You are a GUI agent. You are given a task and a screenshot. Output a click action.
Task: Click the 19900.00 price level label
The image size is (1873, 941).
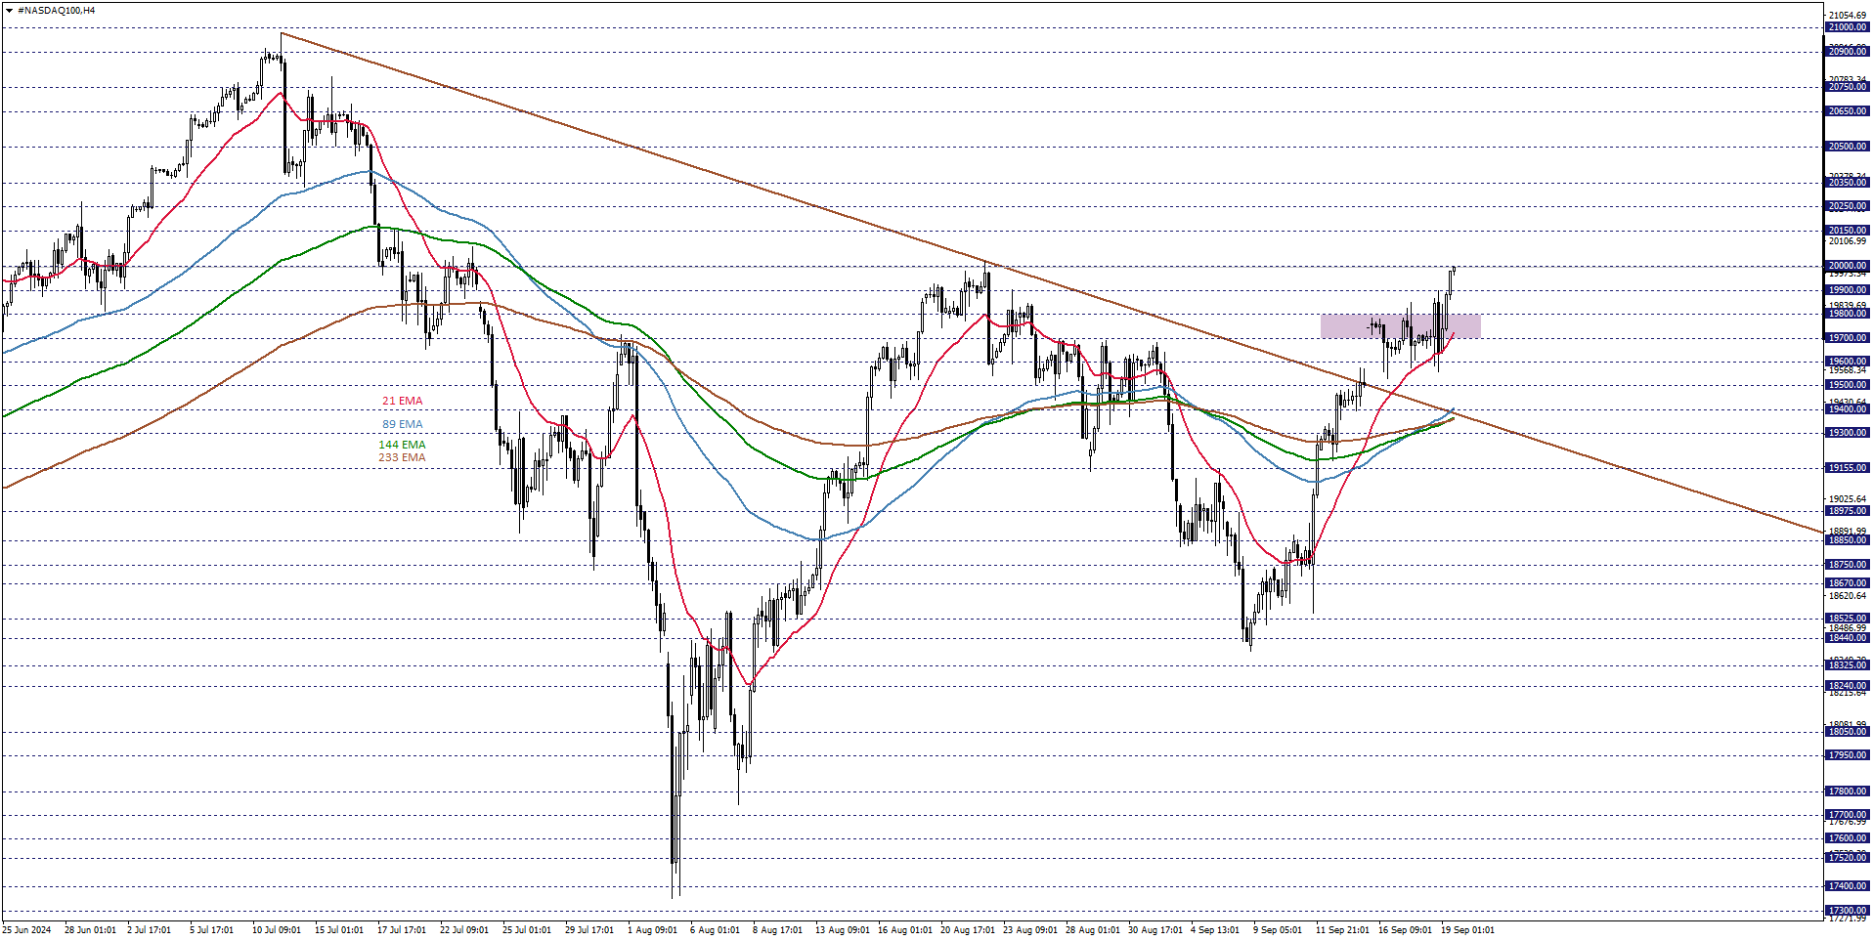coord(1848,290)
